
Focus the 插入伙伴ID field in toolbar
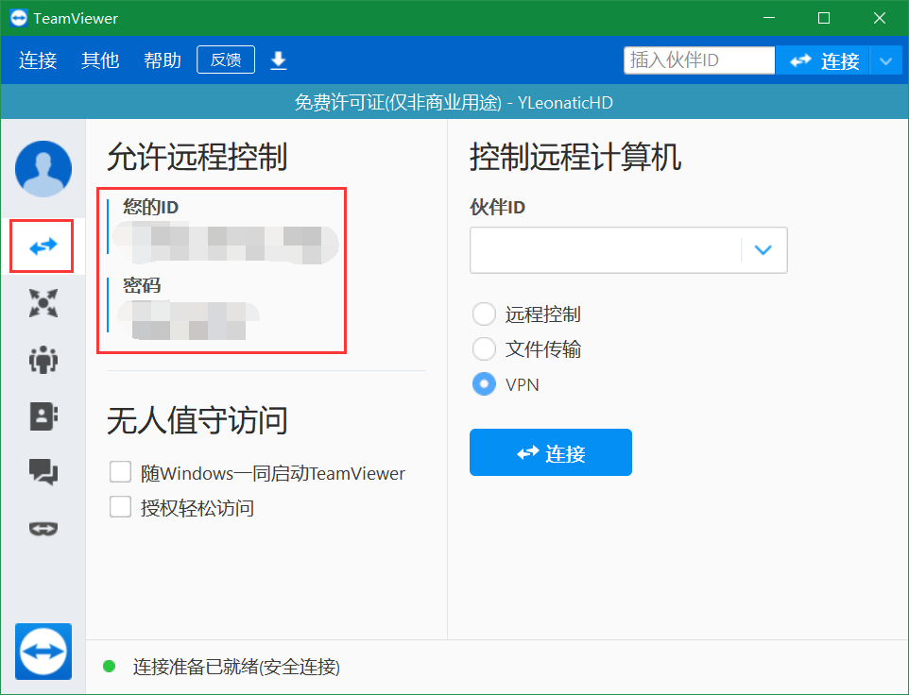point(699,60)
